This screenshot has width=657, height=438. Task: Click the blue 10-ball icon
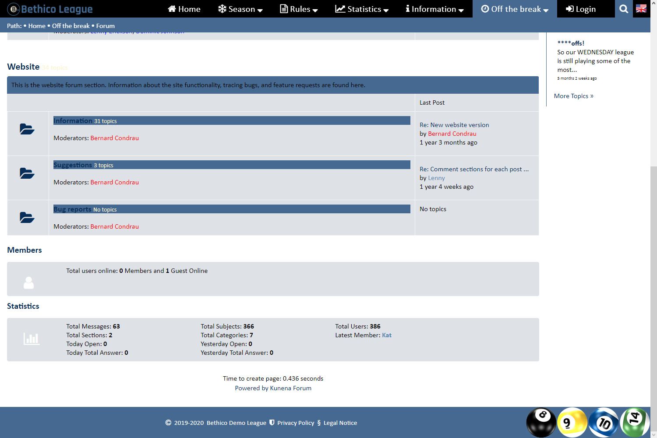click(603, 422)
